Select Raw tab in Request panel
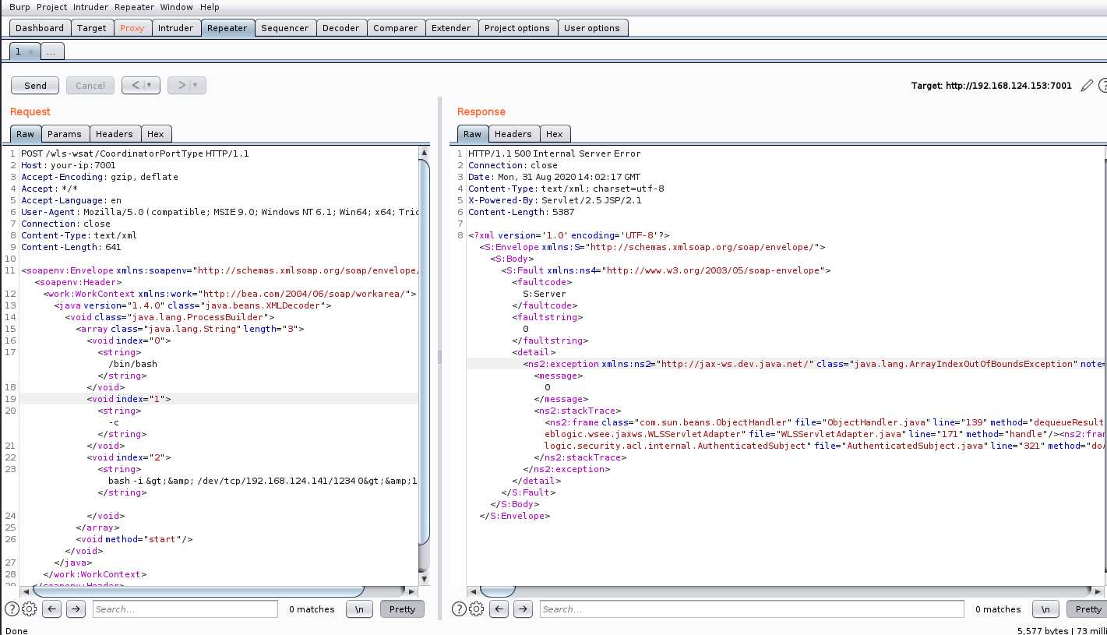 pyautogui.click(x=26, y=134)
